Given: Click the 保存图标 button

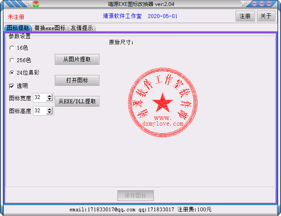Looking at the screenshot, I should point(135,195).
